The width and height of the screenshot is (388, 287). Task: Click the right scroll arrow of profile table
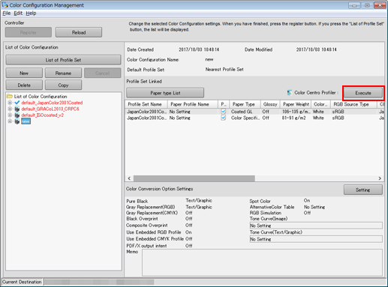click(x=380, y=178)
